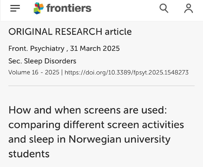Open the Sleep Disorders section link
This screenshot has width=203, height=167.
pos(50,61)
